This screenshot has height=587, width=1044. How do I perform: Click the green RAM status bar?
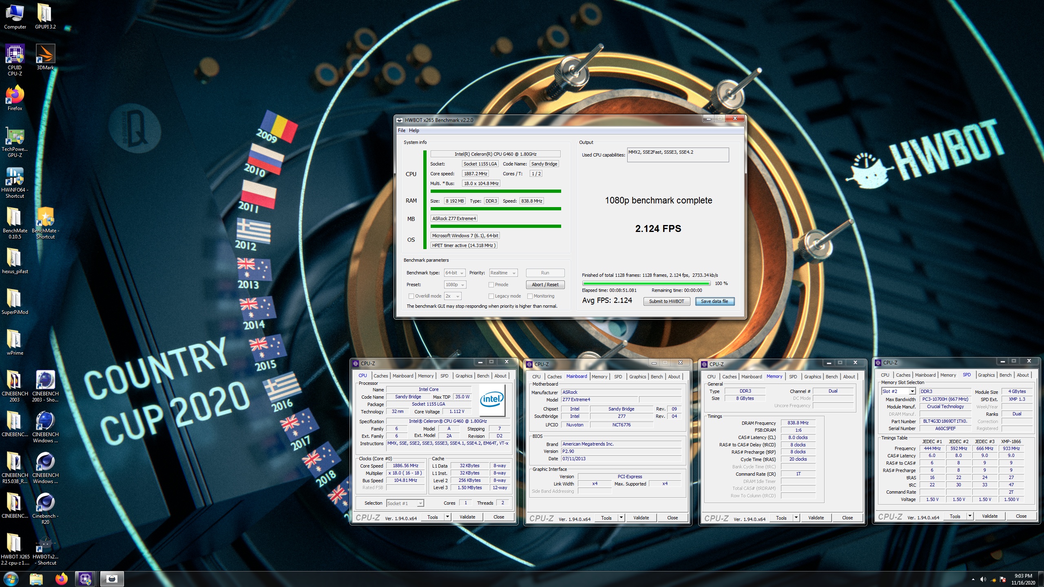click(x=495, y=209)
